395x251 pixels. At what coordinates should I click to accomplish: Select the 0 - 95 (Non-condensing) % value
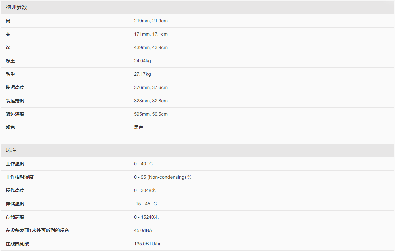point(163,177)
